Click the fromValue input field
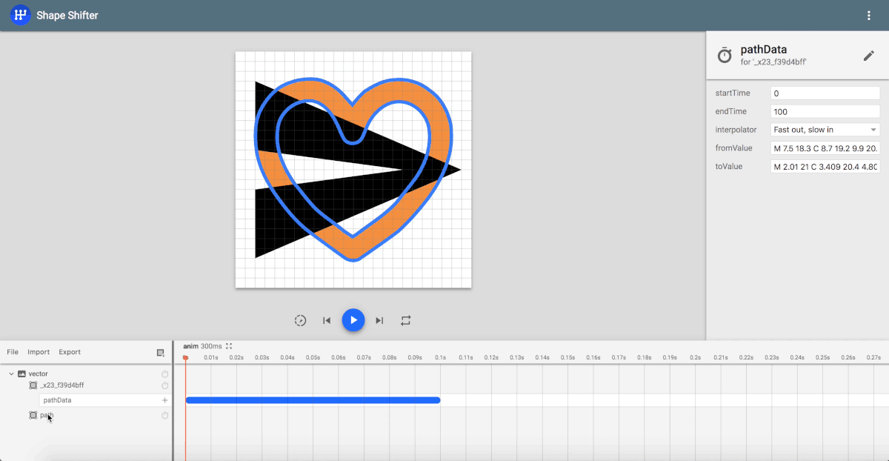The height and width of the screenshot is (461, 889). coord(825,148)
